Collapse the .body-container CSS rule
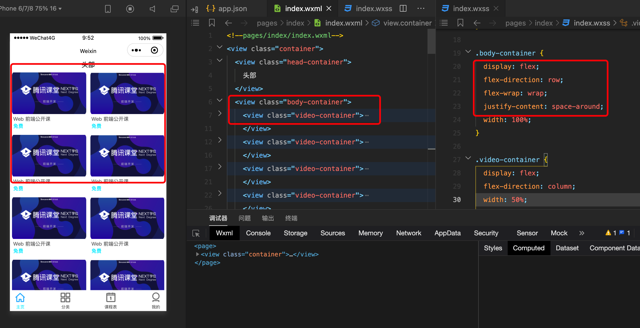Screen dimensions: 640x328 [x=468, y=51]
